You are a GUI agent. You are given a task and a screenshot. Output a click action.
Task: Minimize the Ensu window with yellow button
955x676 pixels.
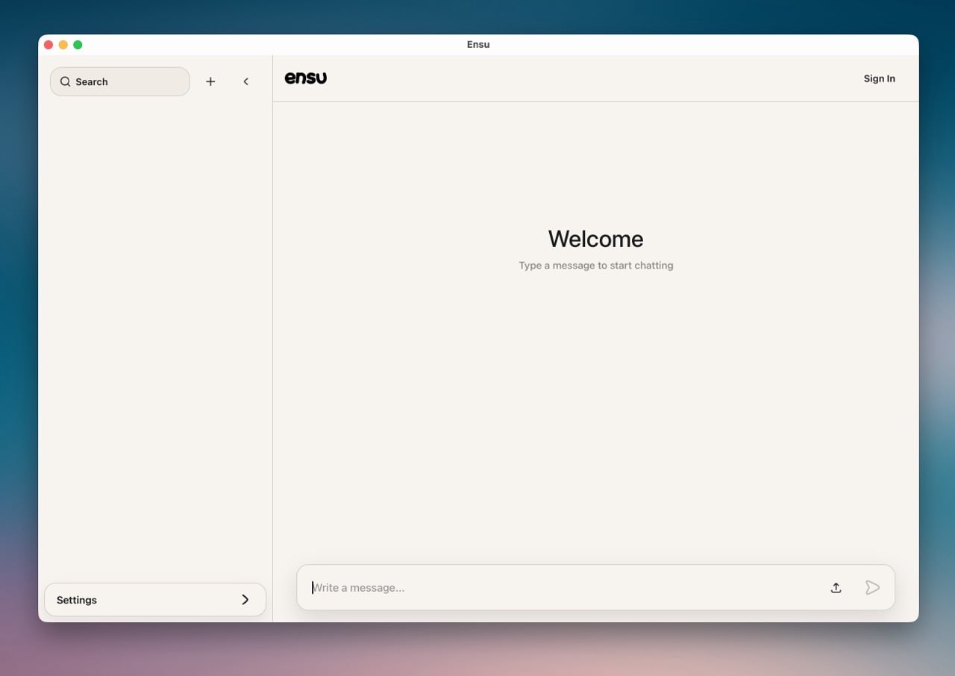pos(63,45)
